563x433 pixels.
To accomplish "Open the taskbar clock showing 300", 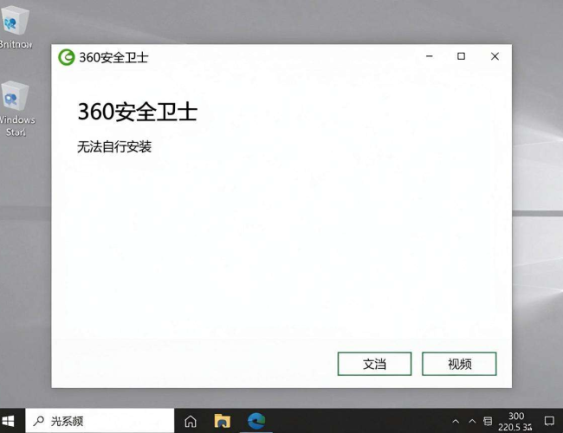I will (515, 422).
